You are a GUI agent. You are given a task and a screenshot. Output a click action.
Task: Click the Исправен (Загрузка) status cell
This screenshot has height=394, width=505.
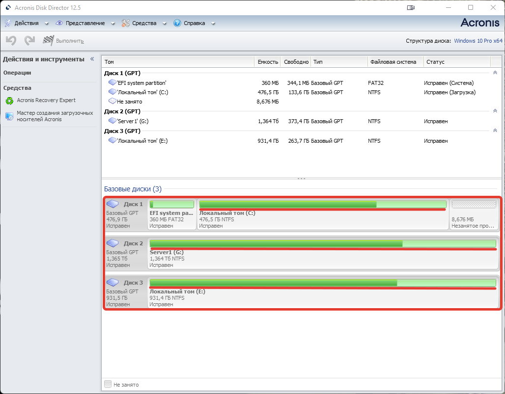[x=449, y=92]
